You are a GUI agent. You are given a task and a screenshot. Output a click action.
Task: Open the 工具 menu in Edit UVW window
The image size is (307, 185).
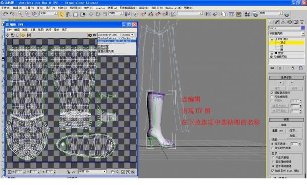[33, 30]
